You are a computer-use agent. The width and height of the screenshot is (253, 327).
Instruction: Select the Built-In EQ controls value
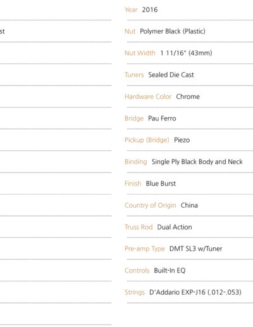click(170, 271)
